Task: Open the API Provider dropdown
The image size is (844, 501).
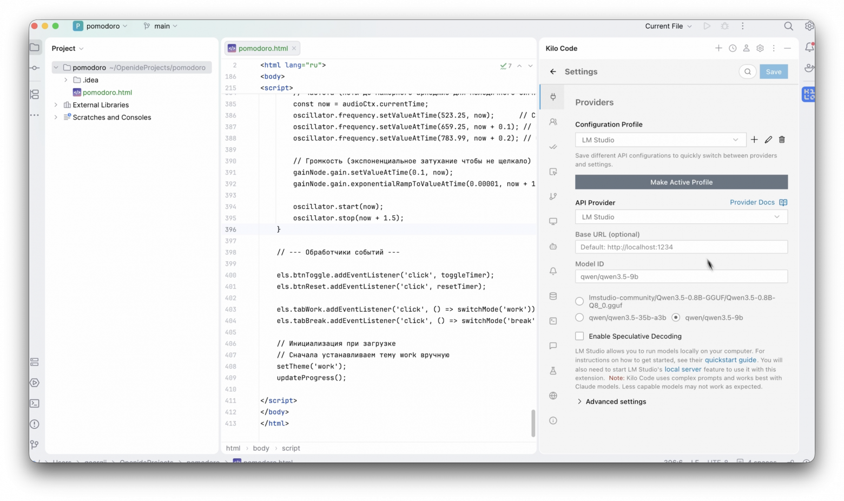Action: click(x=681, y=216)
